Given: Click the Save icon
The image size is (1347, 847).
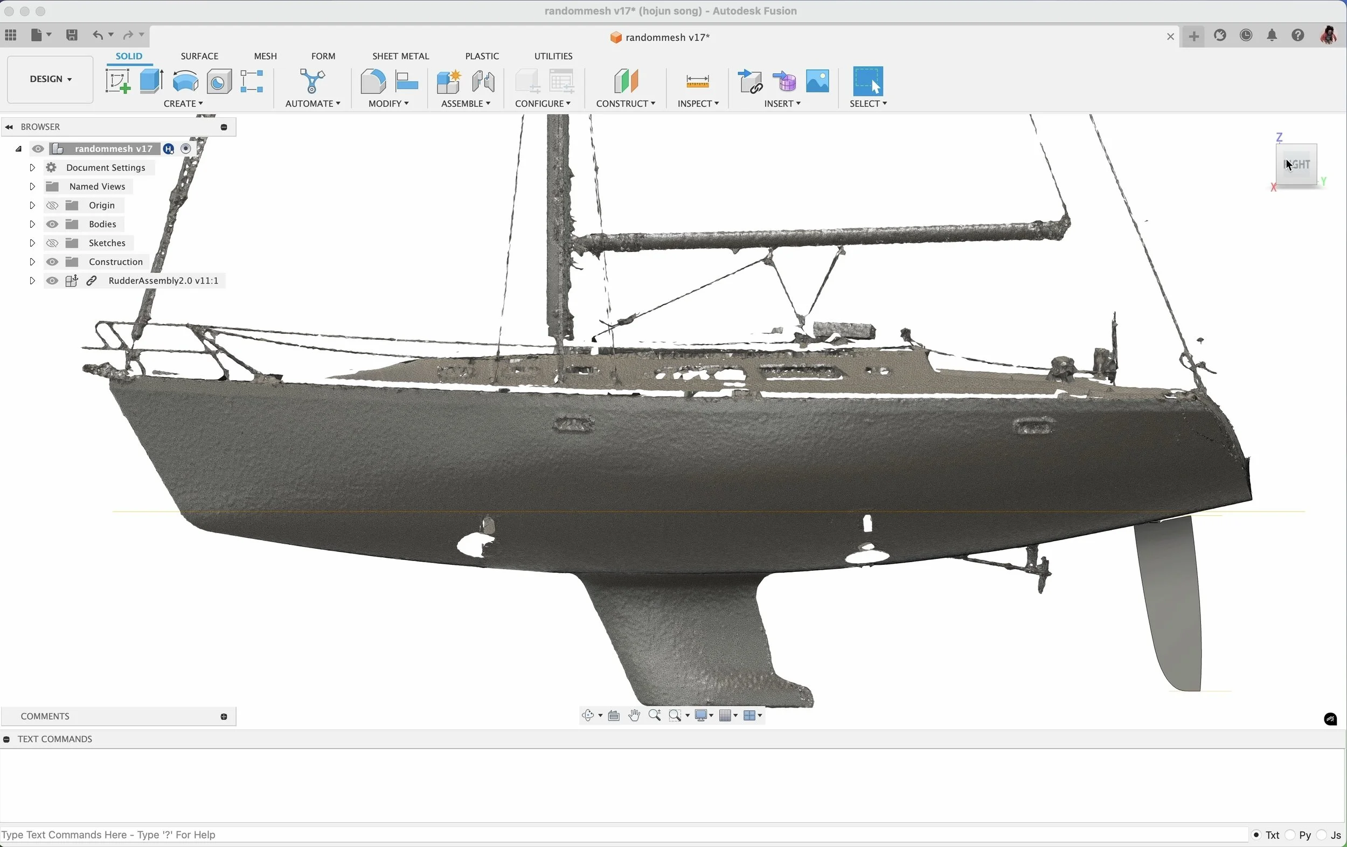Looking at the screenshot, I should point(72,35).
